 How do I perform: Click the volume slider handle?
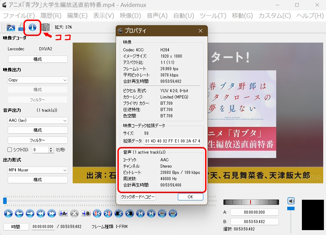click(291, 208)
